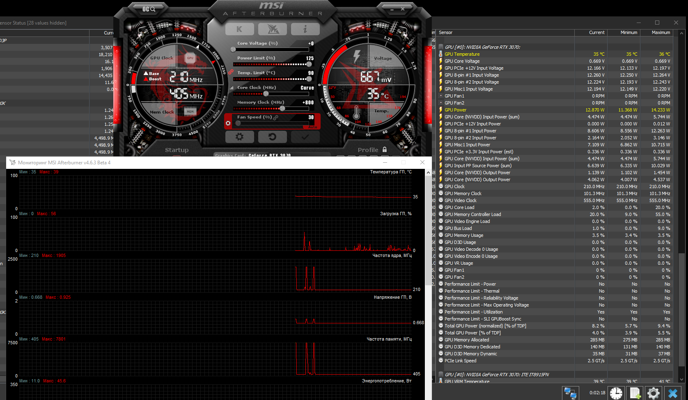This screenshot has height=400, width=688.
Task: Click the Core Clock slider knob
Action: point(266,94)
